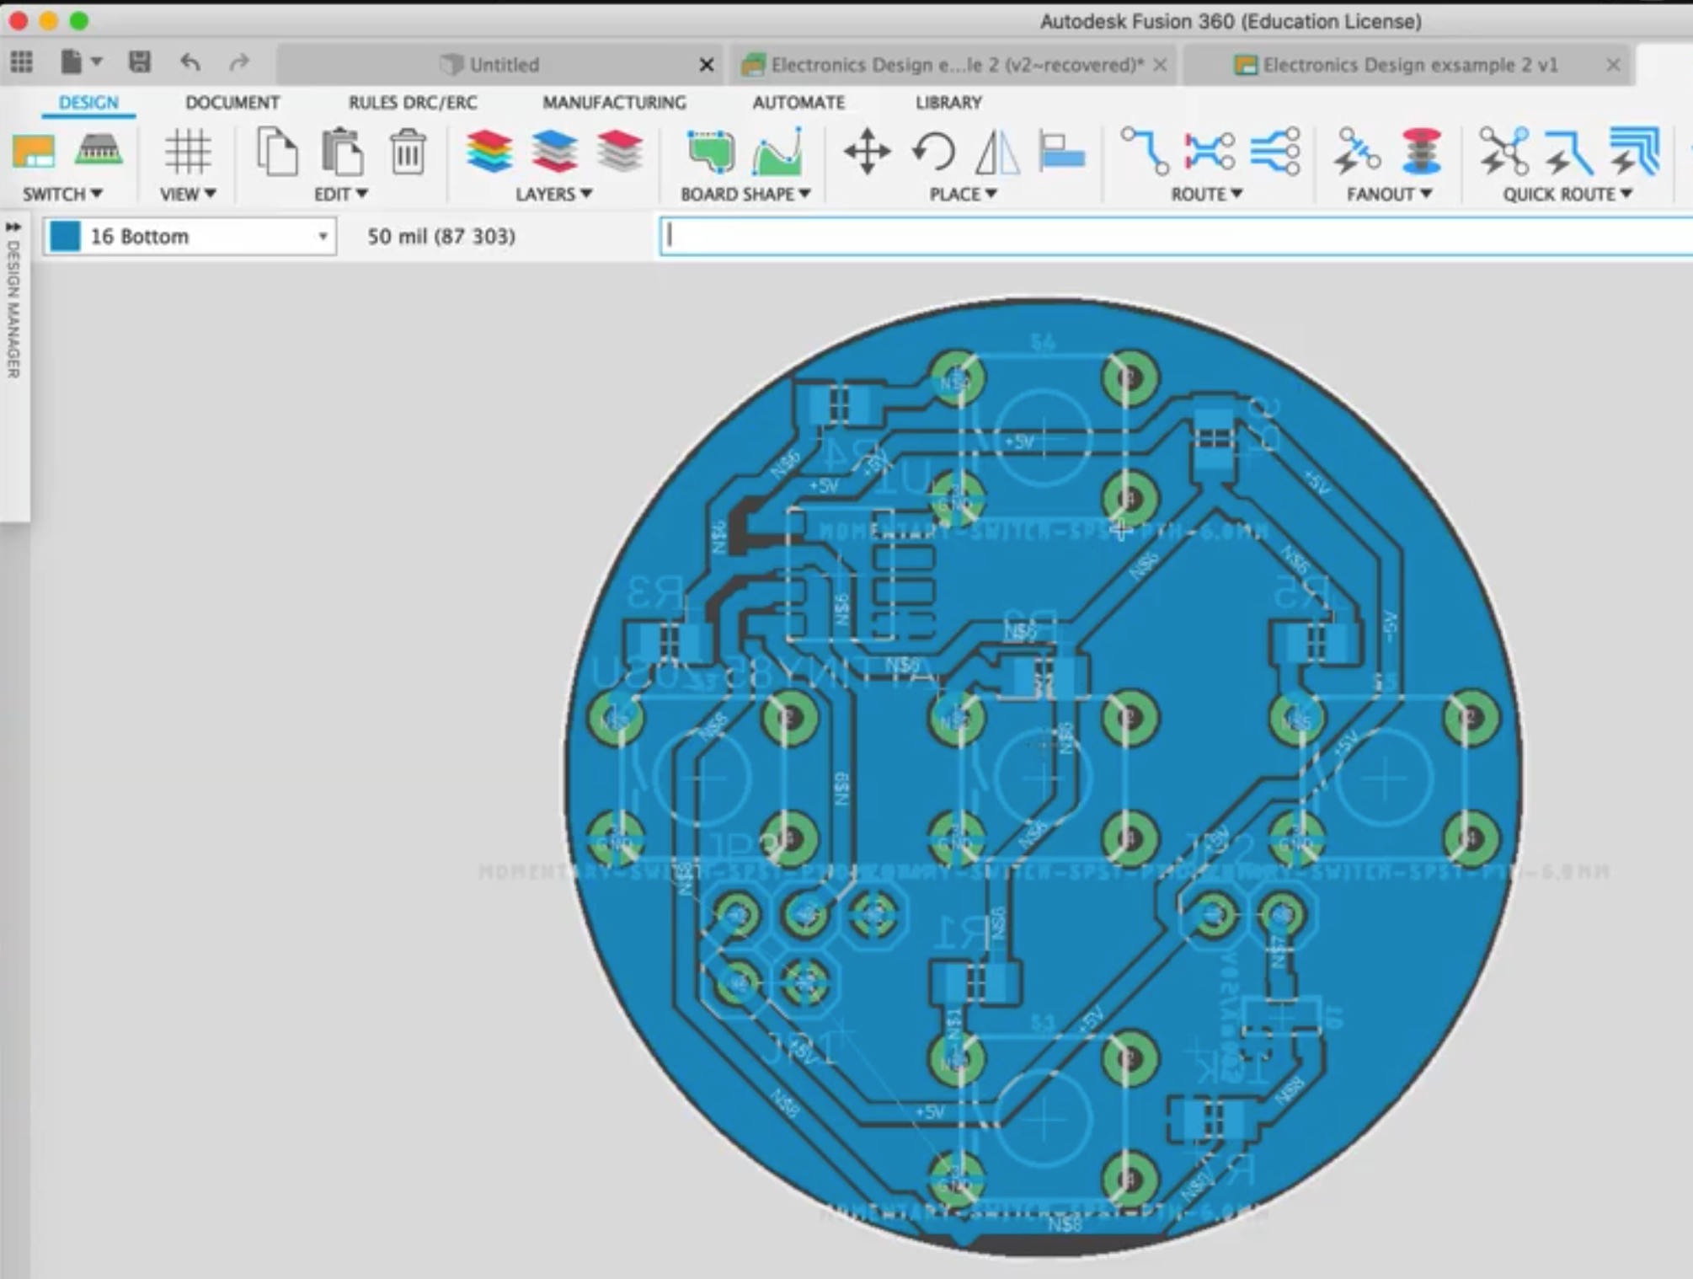Close the v2~recovered document tab
The height and width of the screenshot is (1279, 1693).
(x=1160, y=65)
